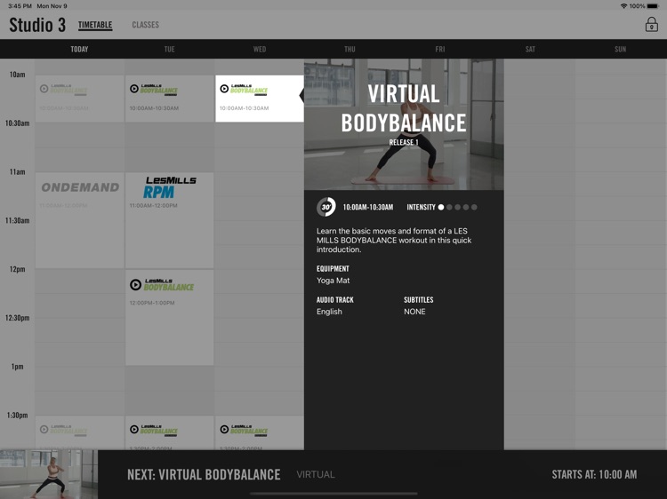Tap play icon on Wednesday 1:30PM class

tap(224, 430)
